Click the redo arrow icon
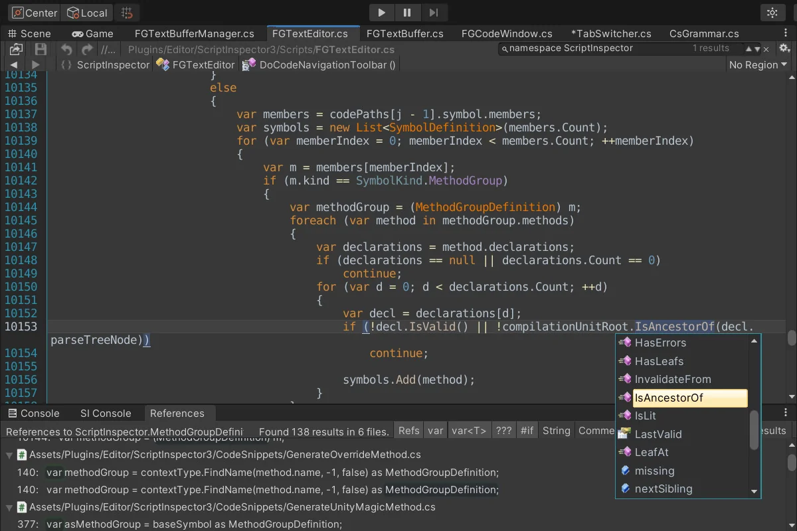797x531 pixels. click(87, 49)
